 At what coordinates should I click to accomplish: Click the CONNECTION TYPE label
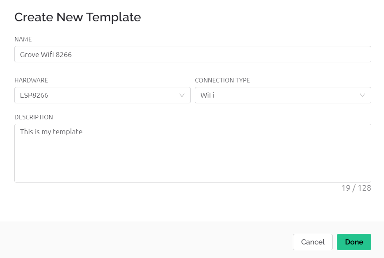pos(222,80)
